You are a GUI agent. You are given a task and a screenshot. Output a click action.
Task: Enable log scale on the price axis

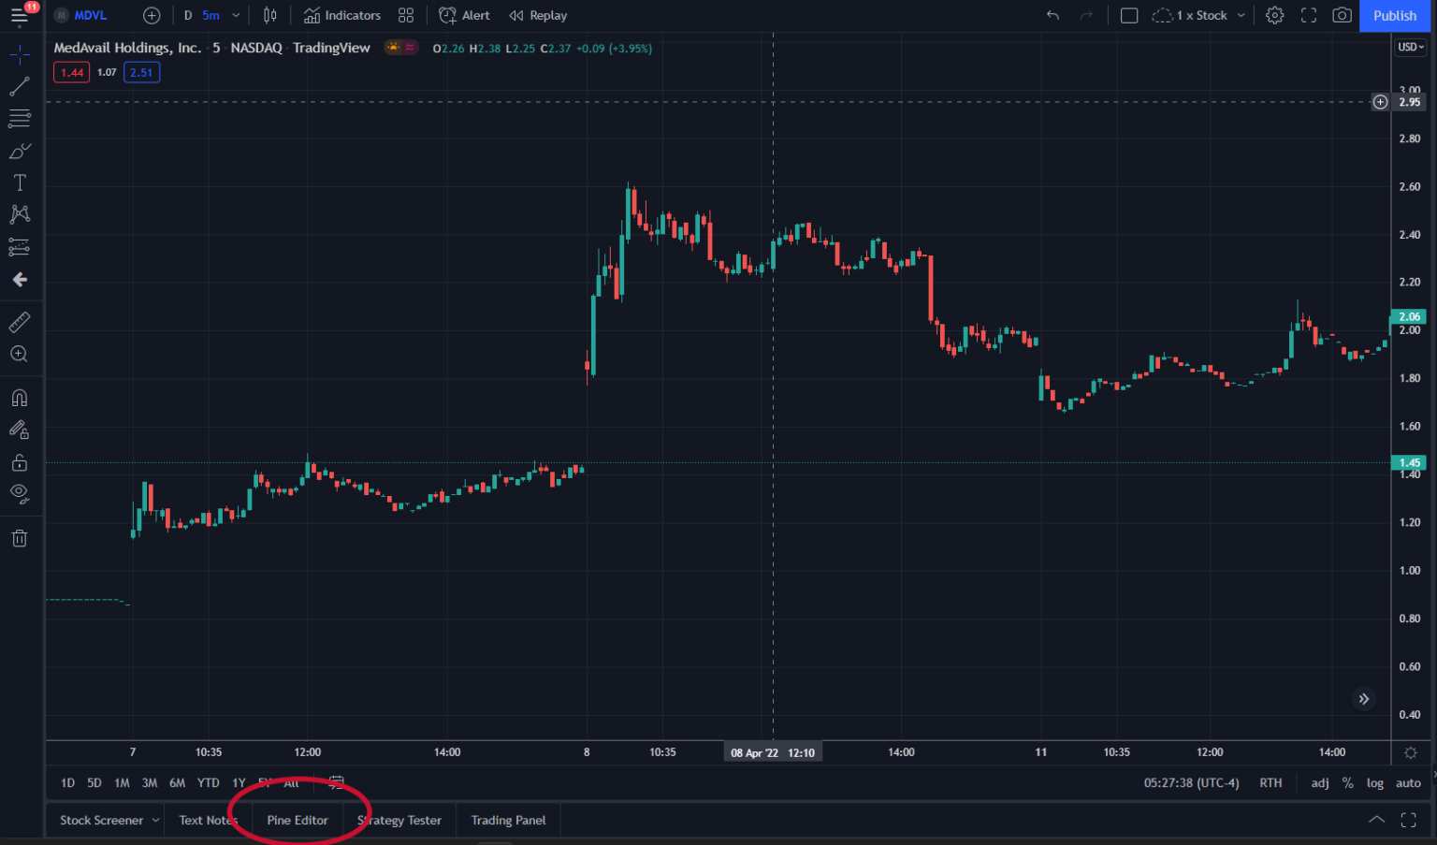(1374, 782)
